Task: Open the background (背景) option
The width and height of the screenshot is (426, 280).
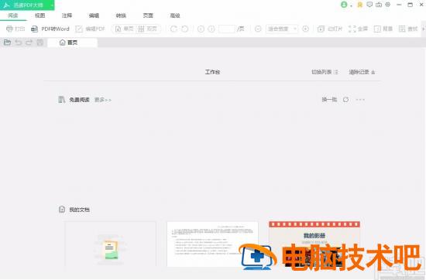Action: click(x=383, y=29)
